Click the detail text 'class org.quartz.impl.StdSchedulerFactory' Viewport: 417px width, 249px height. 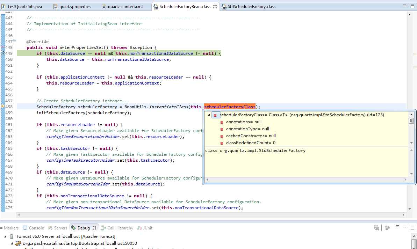pyautogui.click(x=255, y=151)
